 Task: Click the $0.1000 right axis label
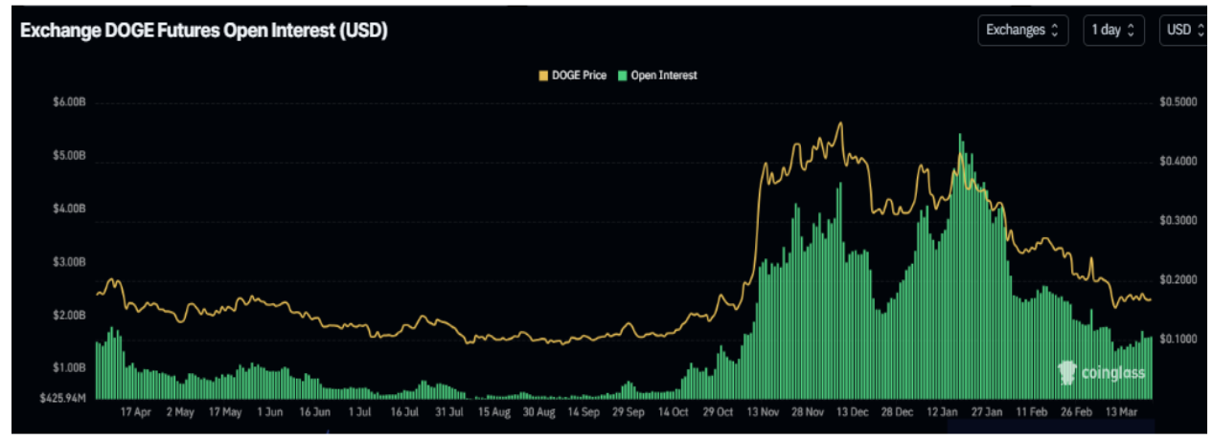coord(1177,340)
